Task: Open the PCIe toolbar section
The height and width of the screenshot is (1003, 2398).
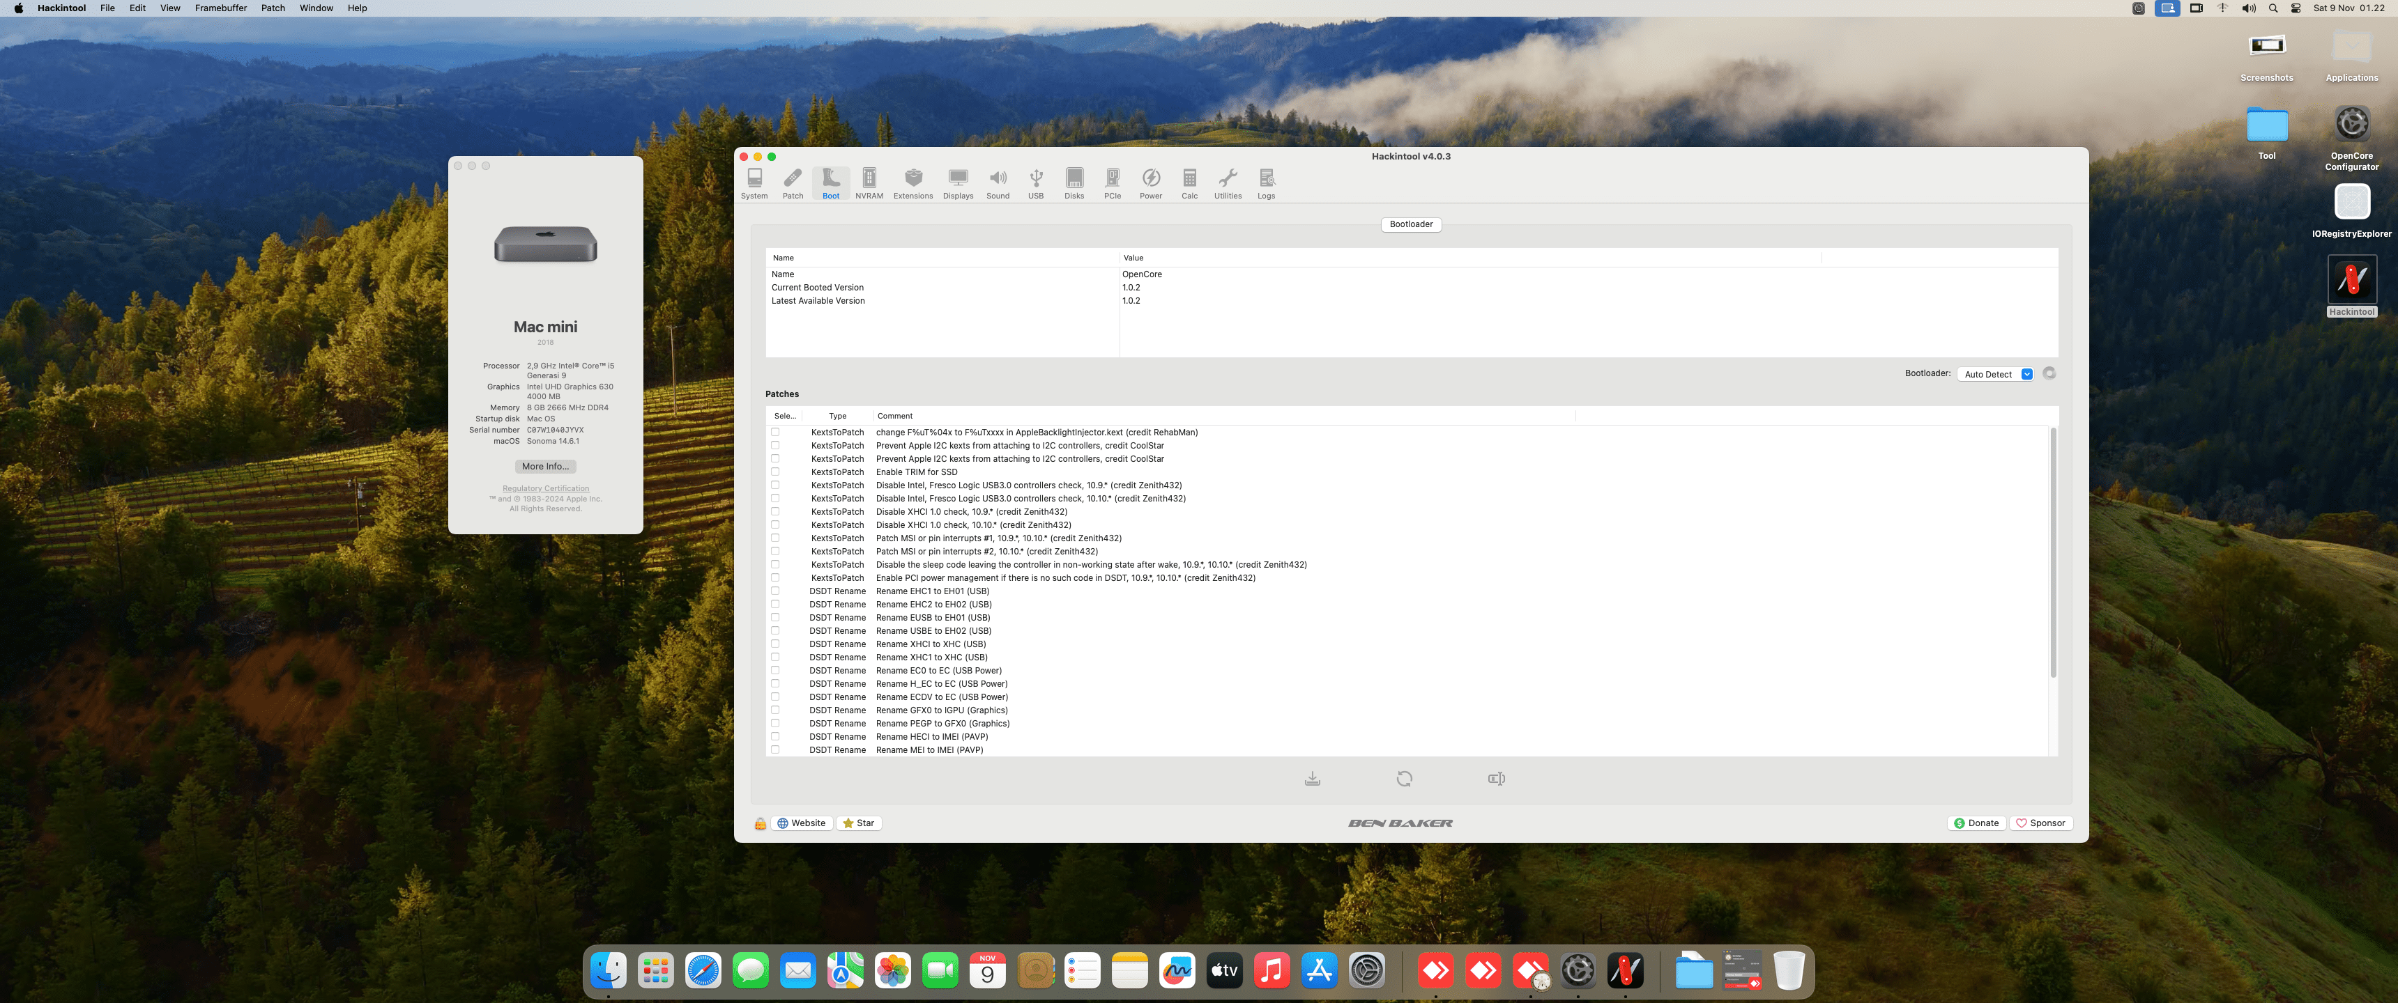Action: [x=1113, y=183]
